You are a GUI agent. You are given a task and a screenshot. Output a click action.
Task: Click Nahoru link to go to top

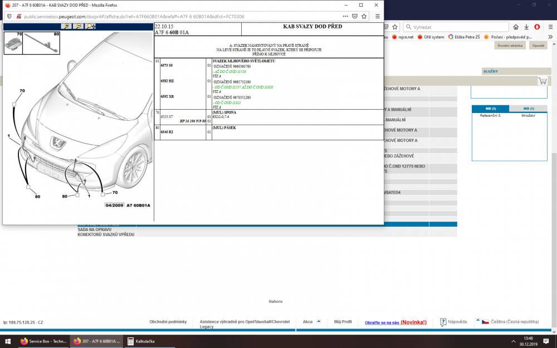point(276,301)
